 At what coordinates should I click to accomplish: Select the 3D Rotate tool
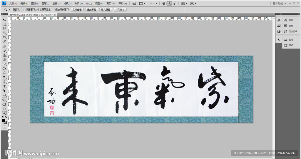[4, 100]
